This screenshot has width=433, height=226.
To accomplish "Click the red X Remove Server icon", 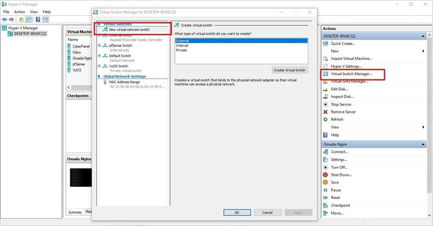I will [325, 112].
